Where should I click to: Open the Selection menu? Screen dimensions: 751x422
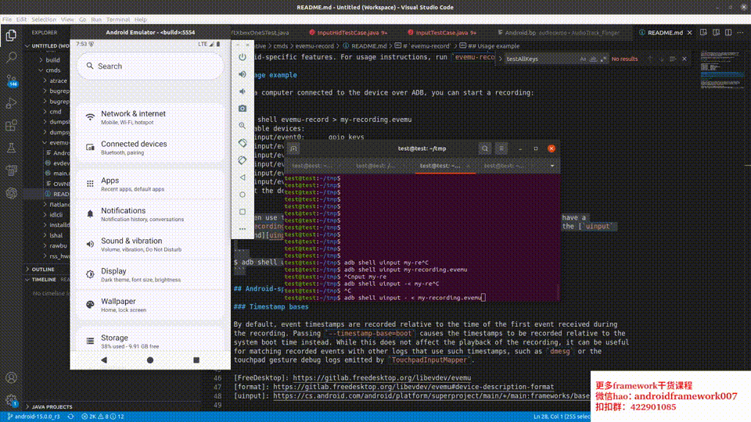tap(44, 20)
